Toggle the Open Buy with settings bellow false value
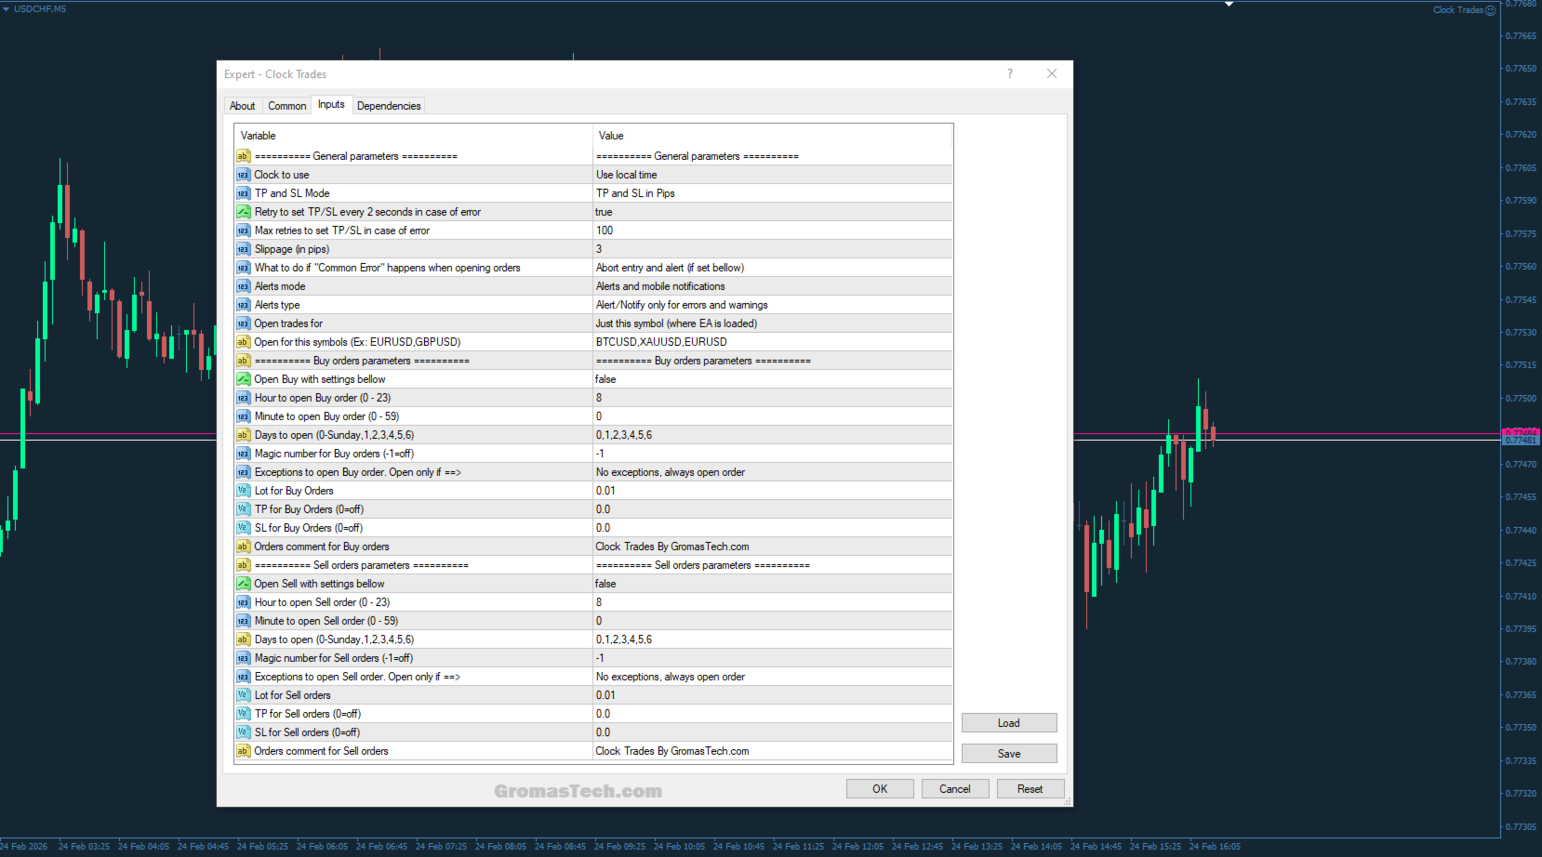The width and height of the screenshot is (1542, 857). 772,379
